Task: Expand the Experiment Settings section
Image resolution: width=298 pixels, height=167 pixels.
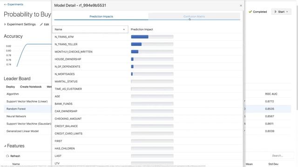Action: pos(20,24)
